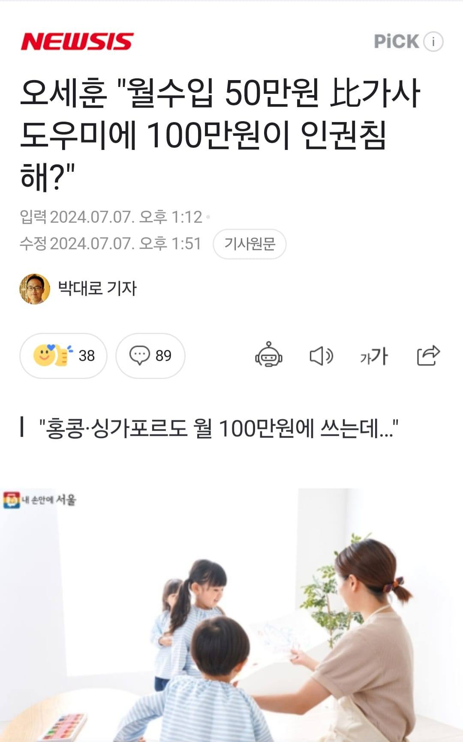
Task: Open the NEWSIS logo link
Action: pyautogui.click(x=77, y=42)
